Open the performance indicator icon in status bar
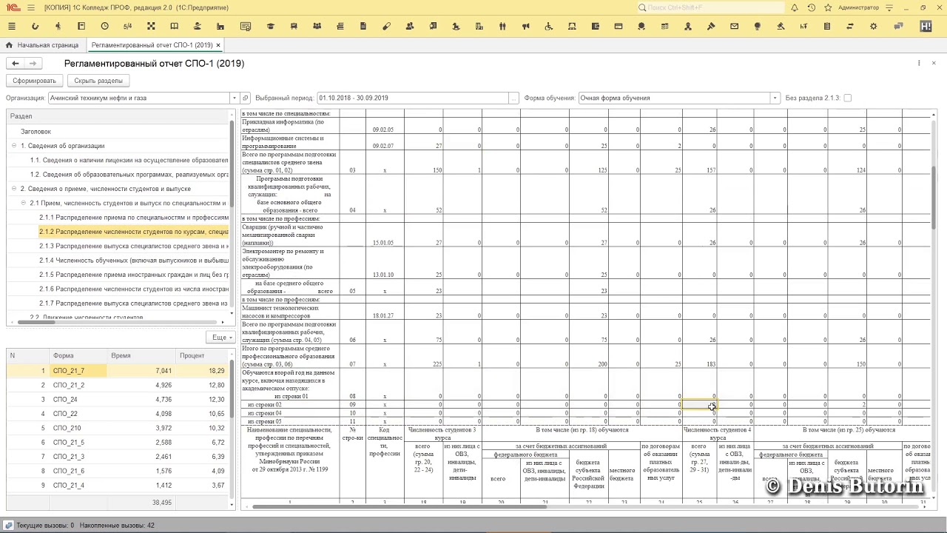 click(8, 525)
